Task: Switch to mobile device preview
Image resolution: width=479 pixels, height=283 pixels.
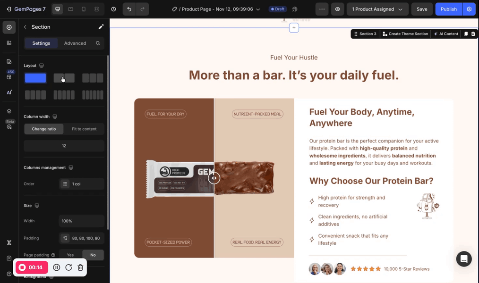Action: coord(84,9)
